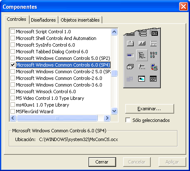Select the TreeView icon in the toolbox preview

[x=142, y=55]
